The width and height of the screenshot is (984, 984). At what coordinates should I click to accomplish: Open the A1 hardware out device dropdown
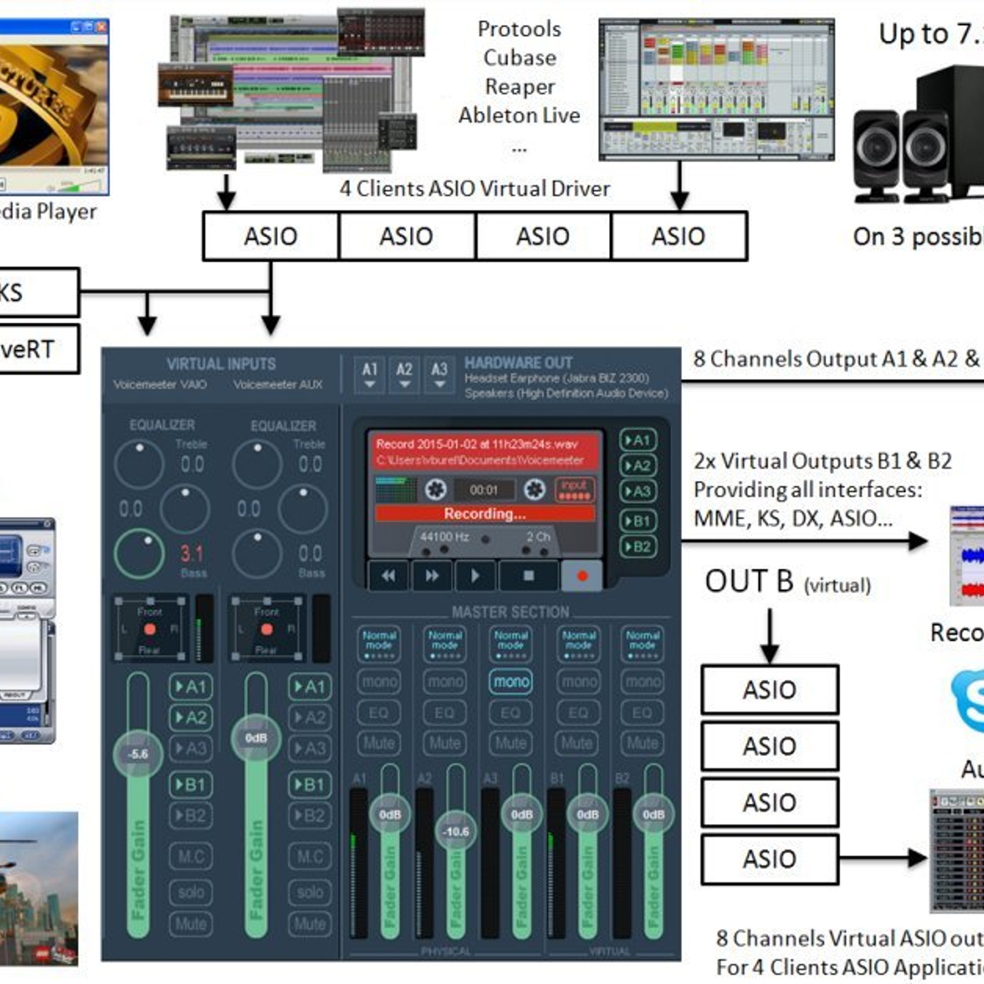pos(370,374)
